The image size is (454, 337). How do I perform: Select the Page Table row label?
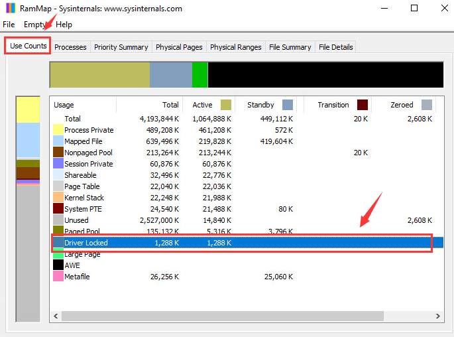pos(82,186)
